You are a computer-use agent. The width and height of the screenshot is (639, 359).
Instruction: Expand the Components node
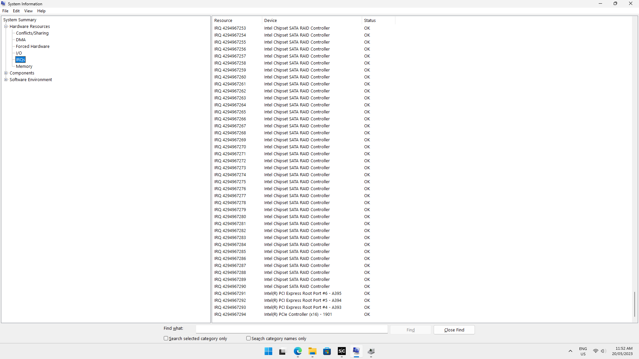click(x=6, y=73)
